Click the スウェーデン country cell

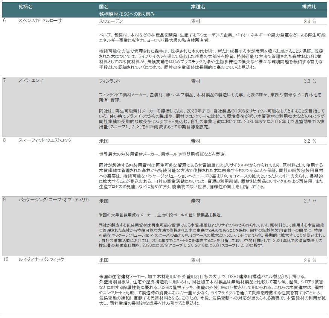pos(109,21)
